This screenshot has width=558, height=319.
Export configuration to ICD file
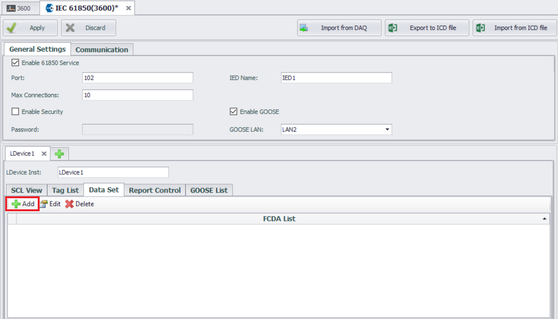coord(427,28)
